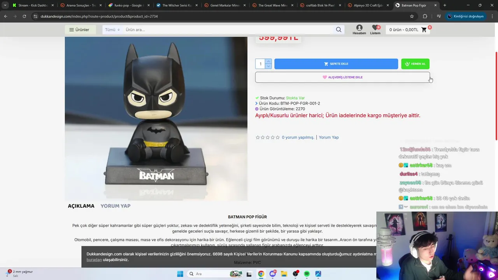Switch to the AÇIKLAMA tab

[81, 206]
